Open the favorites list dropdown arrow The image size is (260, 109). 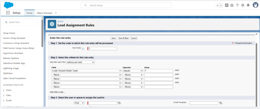click(x=221, y=5)
